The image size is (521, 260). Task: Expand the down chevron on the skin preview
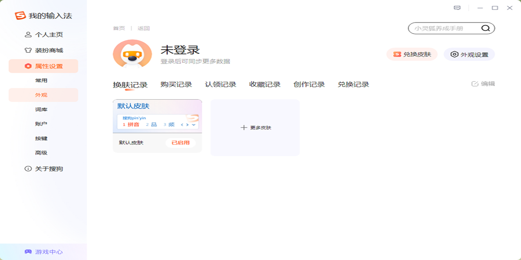[x=194, y=124]
